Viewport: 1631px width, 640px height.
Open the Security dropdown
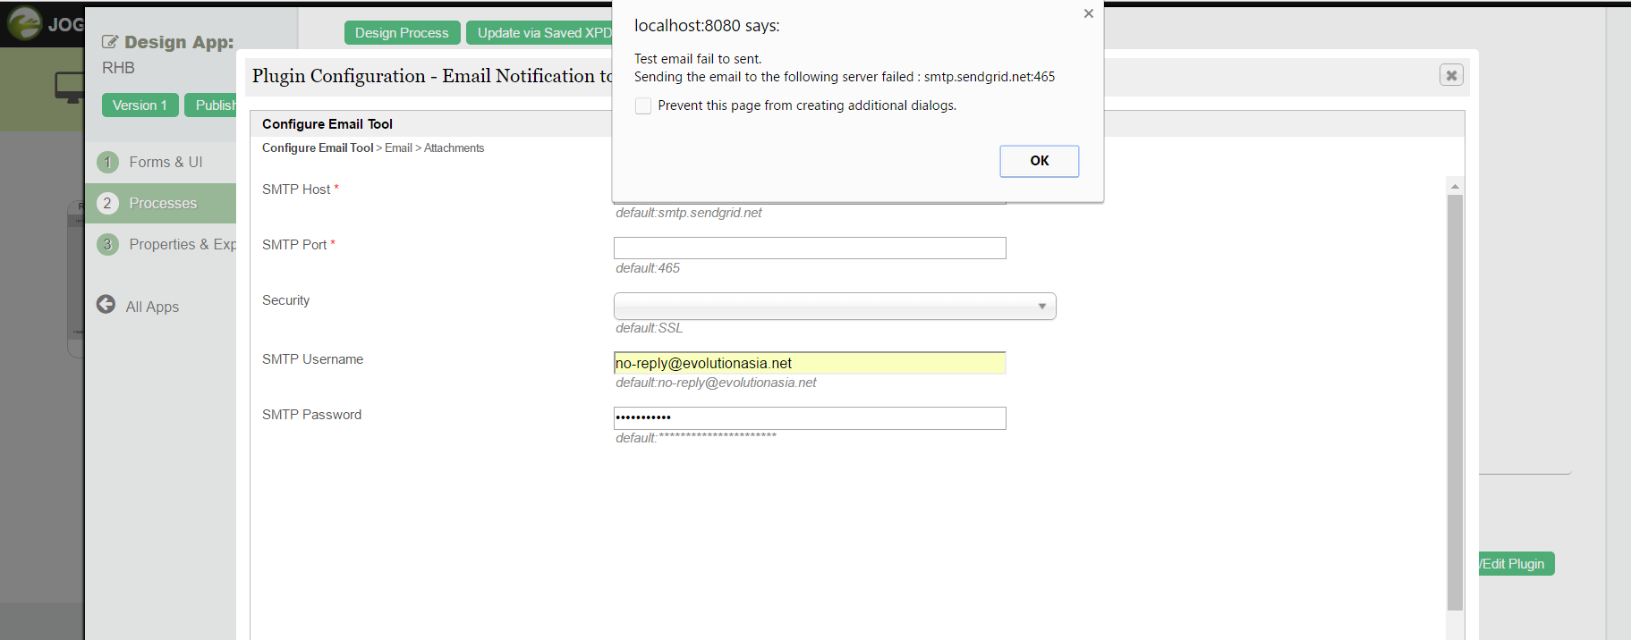(834, 307)
